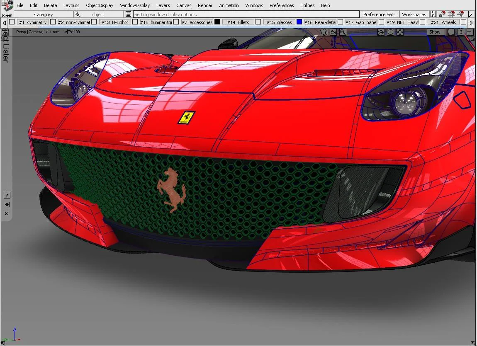Click the pick object cursor icon

pos(77,14)
